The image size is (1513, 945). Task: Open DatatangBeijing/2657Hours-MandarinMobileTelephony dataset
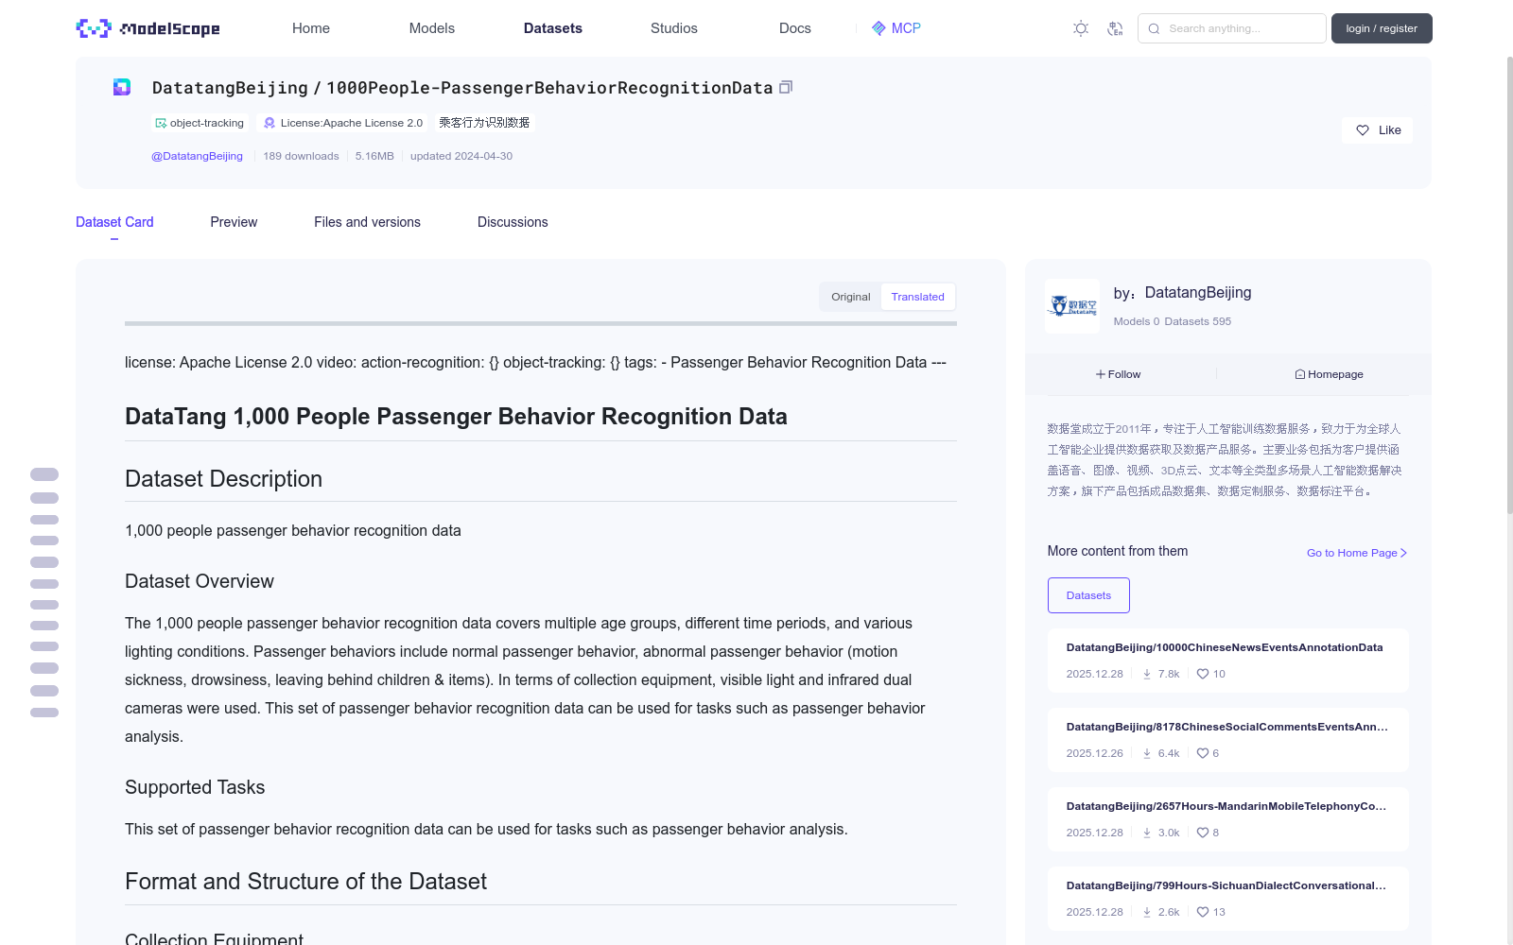1227,819
